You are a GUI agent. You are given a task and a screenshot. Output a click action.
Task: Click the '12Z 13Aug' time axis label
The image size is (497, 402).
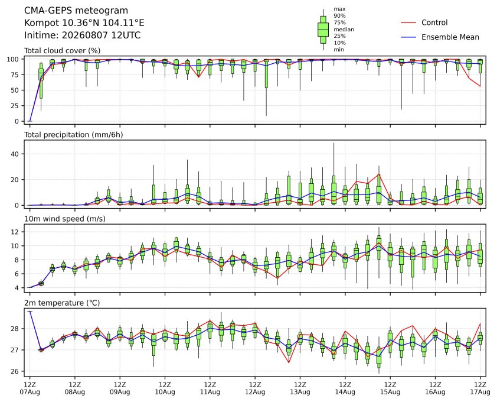coord(300,388)
